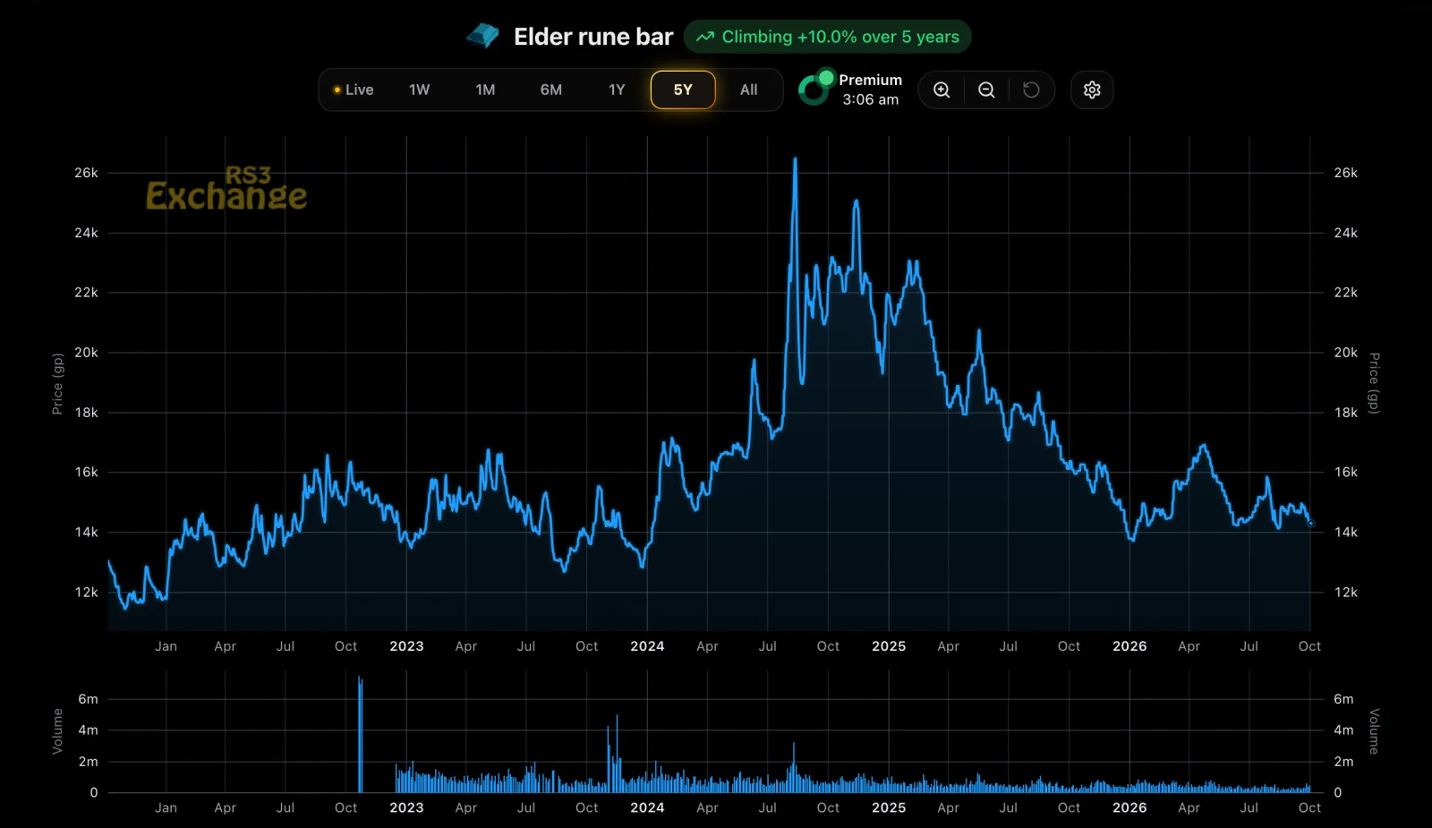Click the Elder rune bar item icon
The width and height of the screenshot is (1432, 828).
click(482, 36)
